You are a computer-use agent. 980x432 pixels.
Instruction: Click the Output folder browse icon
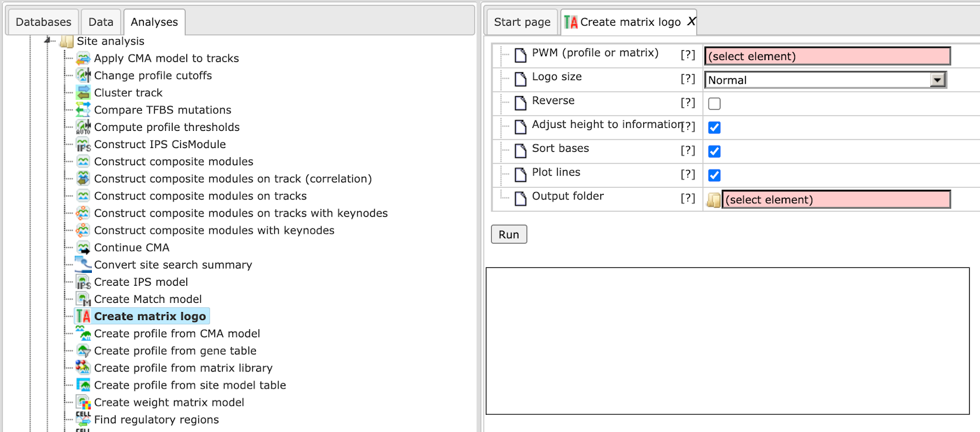click(714, 200)
